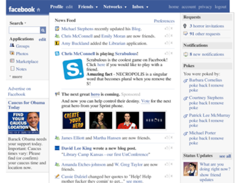Click the Marketplace icon in sidebar
This screenshot has height=183, width=235.
point(12,61)
